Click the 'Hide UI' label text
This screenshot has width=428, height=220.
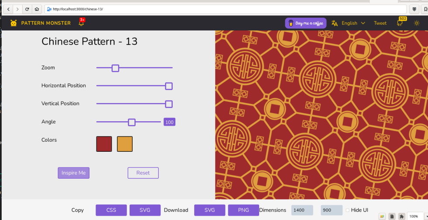[360, 210]
